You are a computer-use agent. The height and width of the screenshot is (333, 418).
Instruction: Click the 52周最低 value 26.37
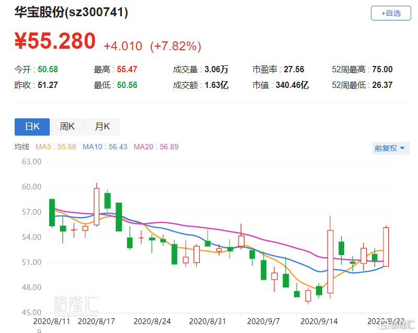coord(382,85)
